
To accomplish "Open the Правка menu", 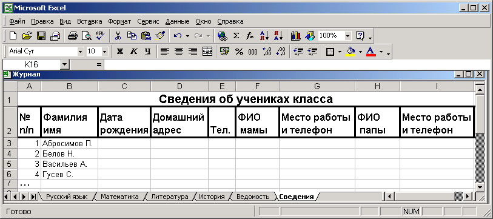I will [42, 21].
